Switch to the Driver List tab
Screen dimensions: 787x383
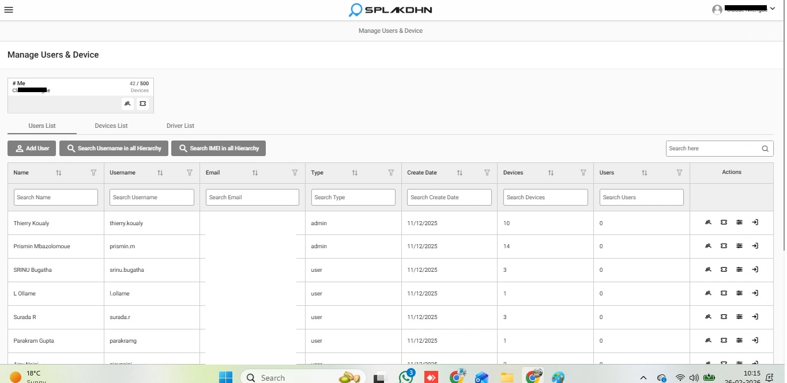(x=180, y=125)
